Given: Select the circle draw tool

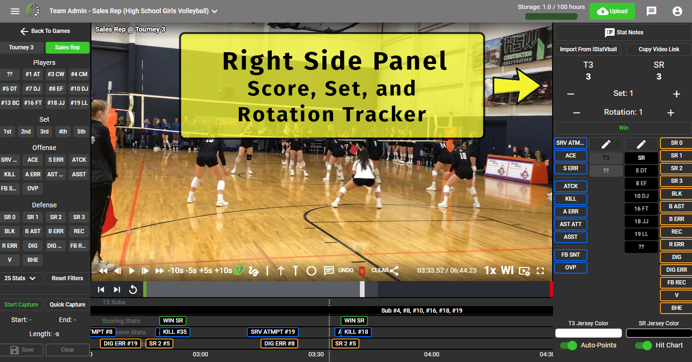Looking at the screenshot, I should (311, 271).
